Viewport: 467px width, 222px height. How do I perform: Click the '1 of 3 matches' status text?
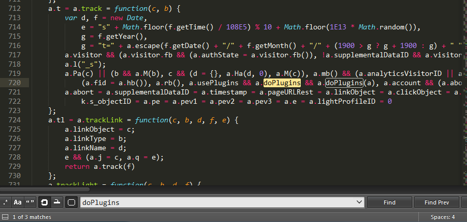point(32,217)
